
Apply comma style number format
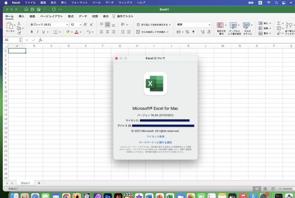point(193,32)
